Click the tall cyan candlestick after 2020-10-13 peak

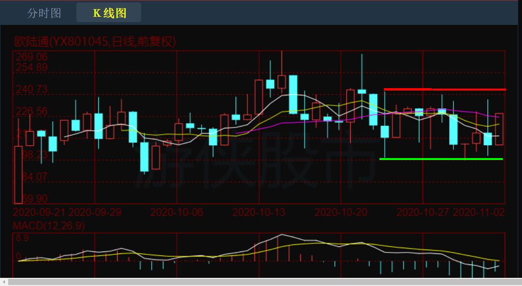point(293,94)
